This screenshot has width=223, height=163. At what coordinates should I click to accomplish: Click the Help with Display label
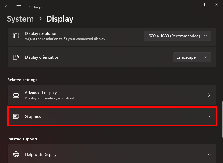(x=41, y=154)
